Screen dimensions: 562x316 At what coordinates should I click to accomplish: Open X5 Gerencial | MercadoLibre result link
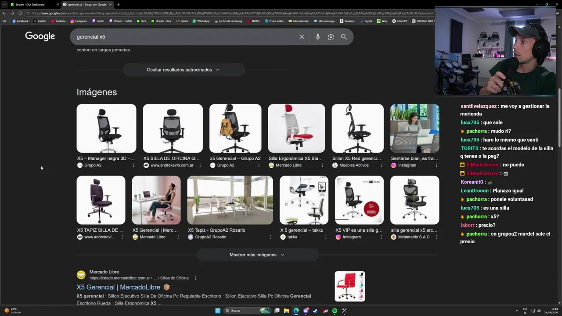click(x=119, y=287)
